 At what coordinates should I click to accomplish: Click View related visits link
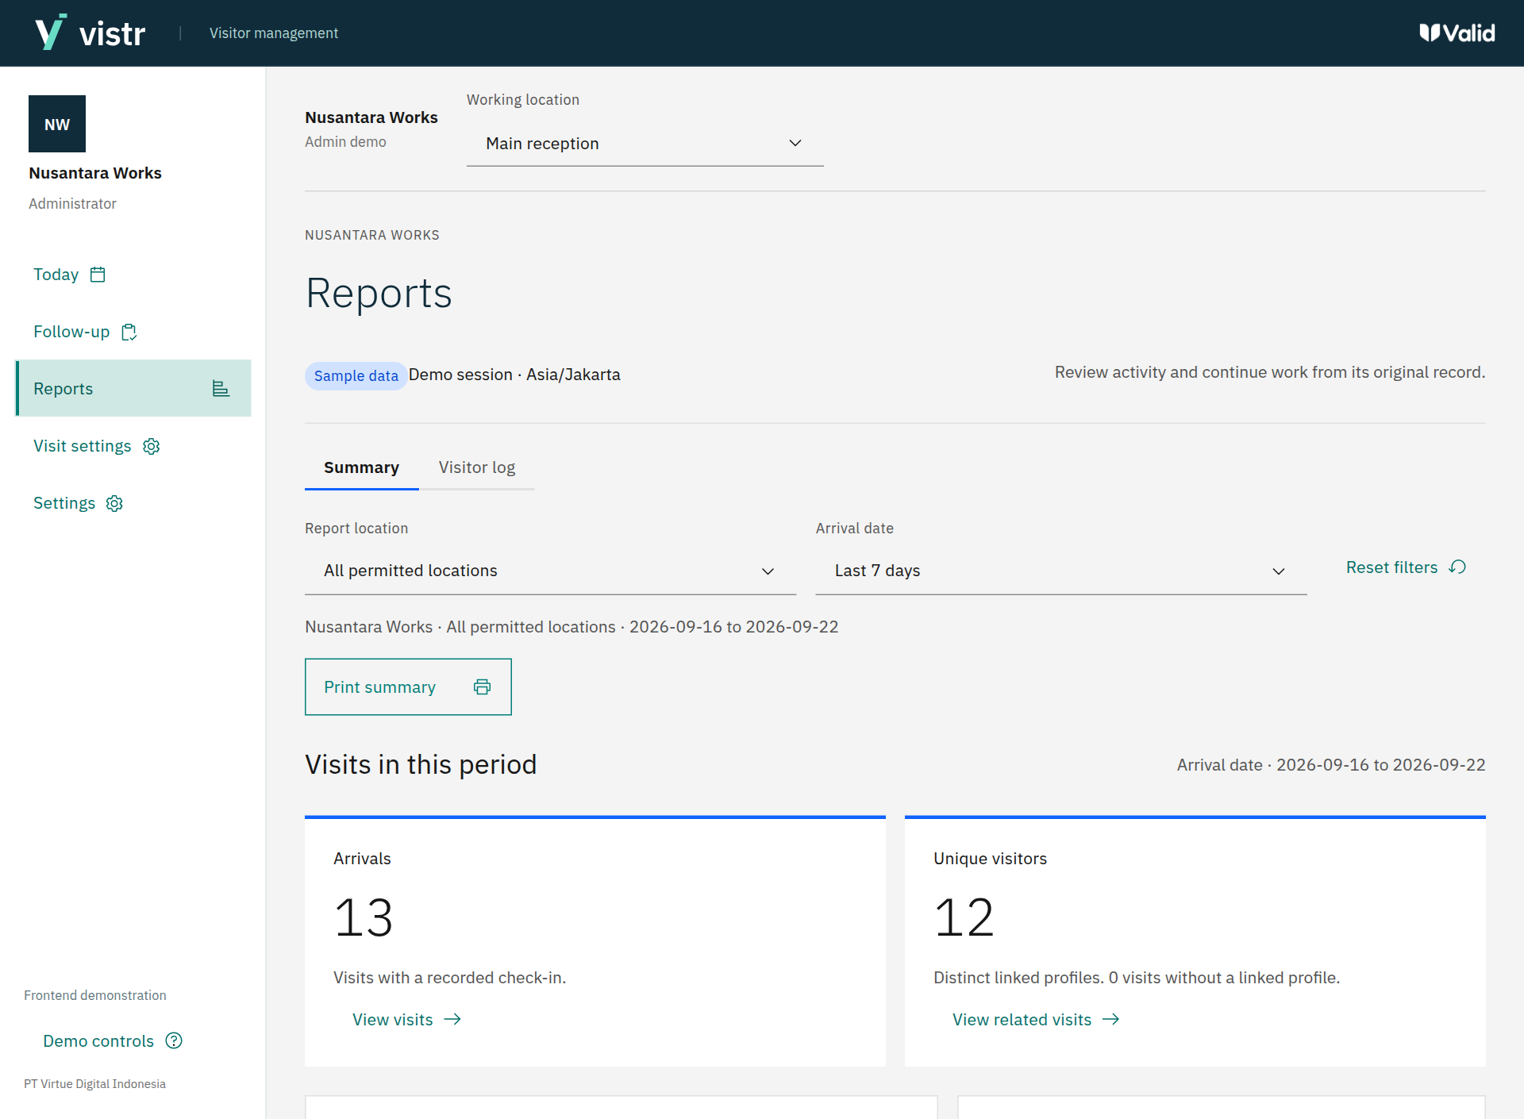(x=1036, y=1020)
